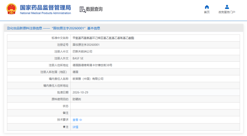Select registration number 国妆原注字20260001 in table

pyautogui.click(x=86, y=45)
